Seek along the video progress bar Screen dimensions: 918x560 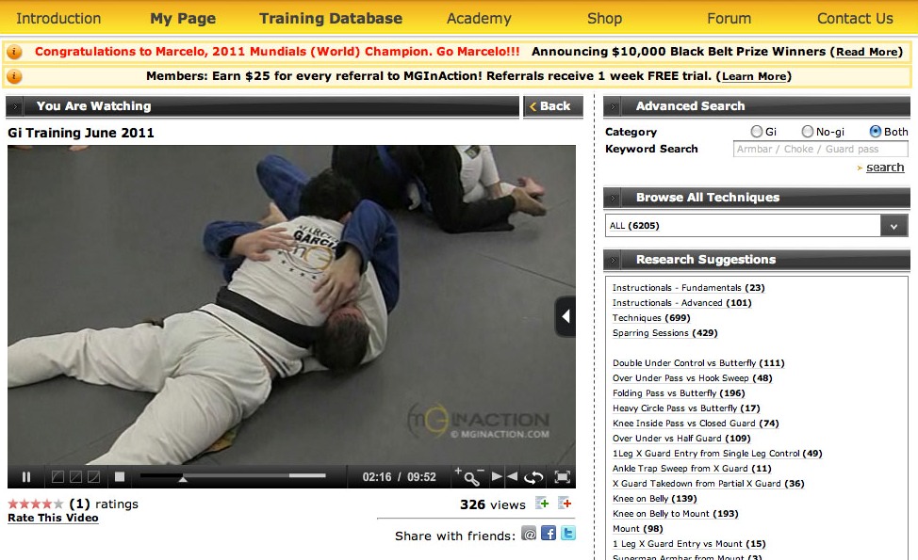233,476
